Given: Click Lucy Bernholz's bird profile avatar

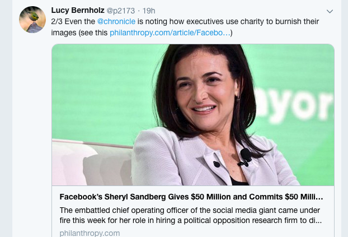Looking at the screenshot, I should [32, 20].
